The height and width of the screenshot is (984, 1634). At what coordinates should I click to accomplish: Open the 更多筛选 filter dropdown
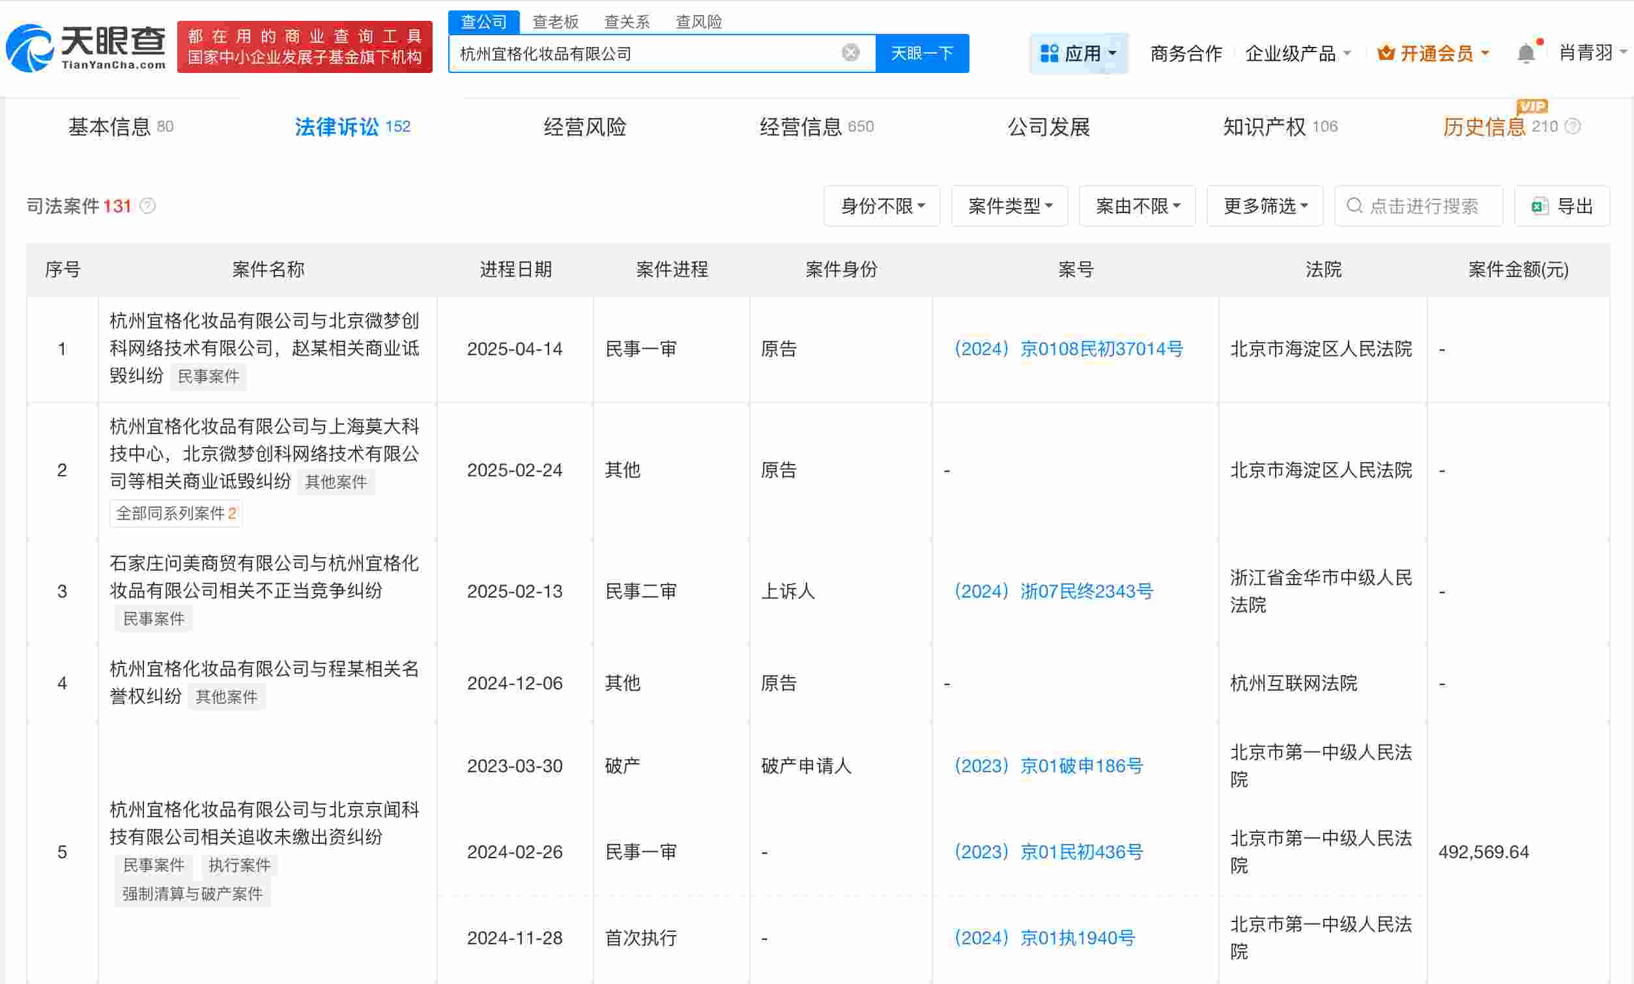[x=1263, y=205]
